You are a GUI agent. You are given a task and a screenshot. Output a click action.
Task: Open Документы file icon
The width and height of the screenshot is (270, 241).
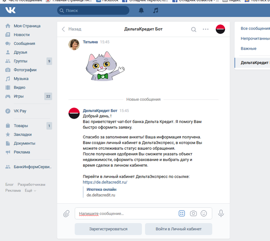click(x=8, y=143)
